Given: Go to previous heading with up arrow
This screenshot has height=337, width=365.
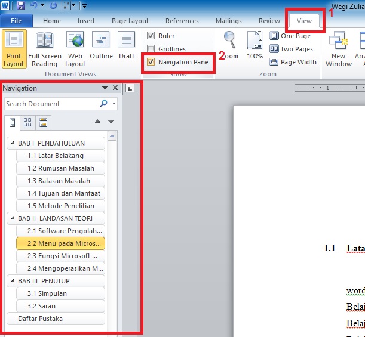Looking at the screenshot, I should tap(98, 121).
